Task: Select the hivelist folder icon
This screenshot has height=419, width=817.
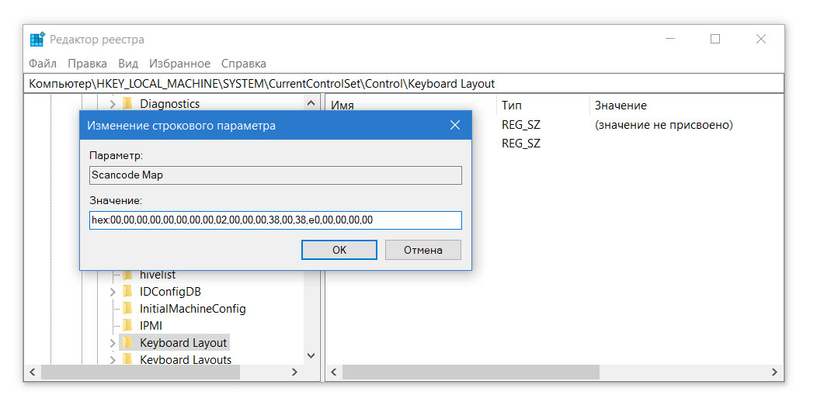Action: point(127,275)
